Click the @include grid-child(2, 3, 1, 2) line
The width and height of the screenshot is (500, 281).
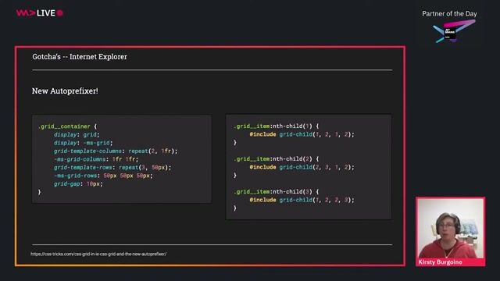pyautogui.click(x=302, y=167)
